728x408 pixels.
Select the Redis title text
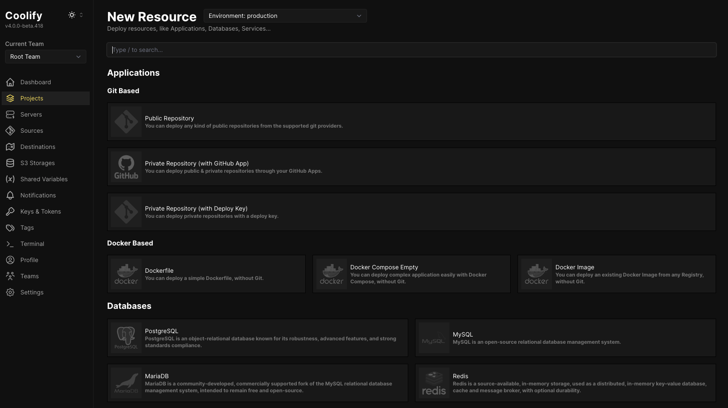(x=461, y=376)
